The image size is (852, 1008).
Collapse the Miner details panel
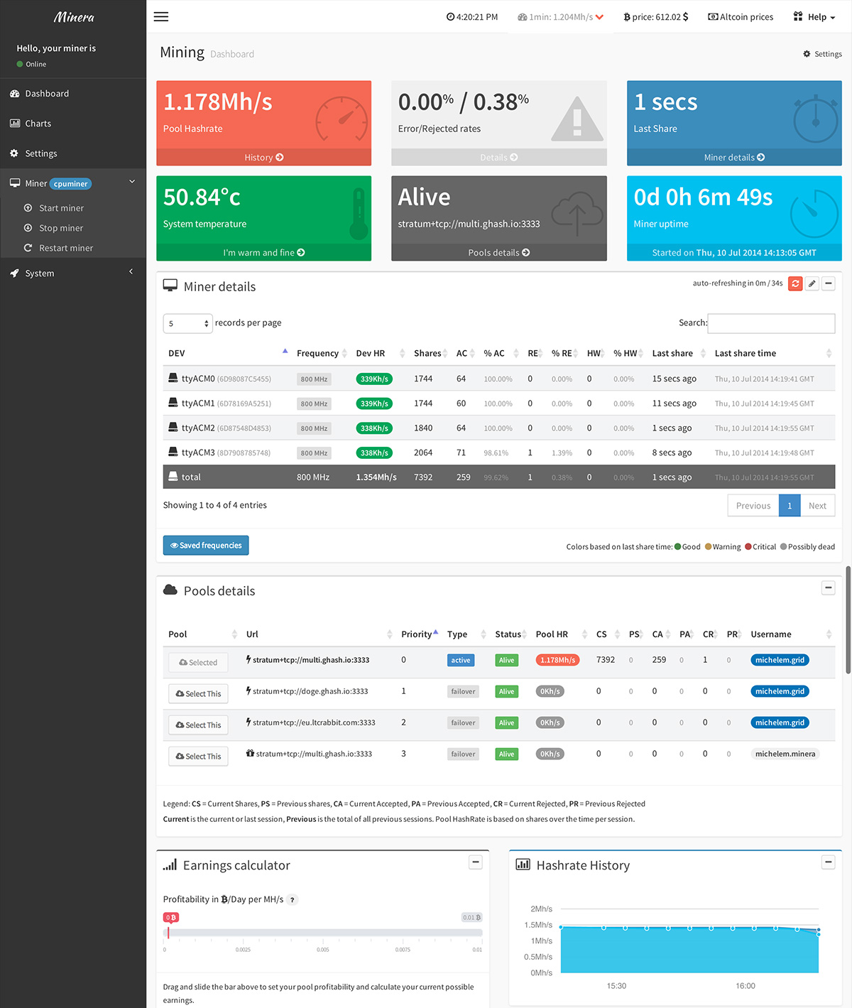click(829, 283)
